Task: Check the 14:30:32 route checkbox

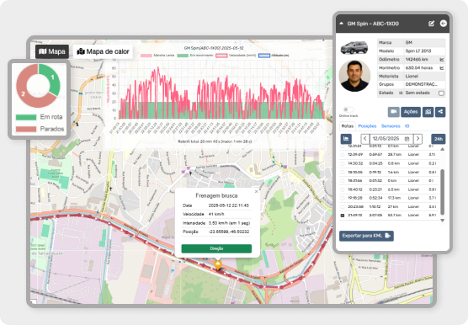Action: pos(343,163)
